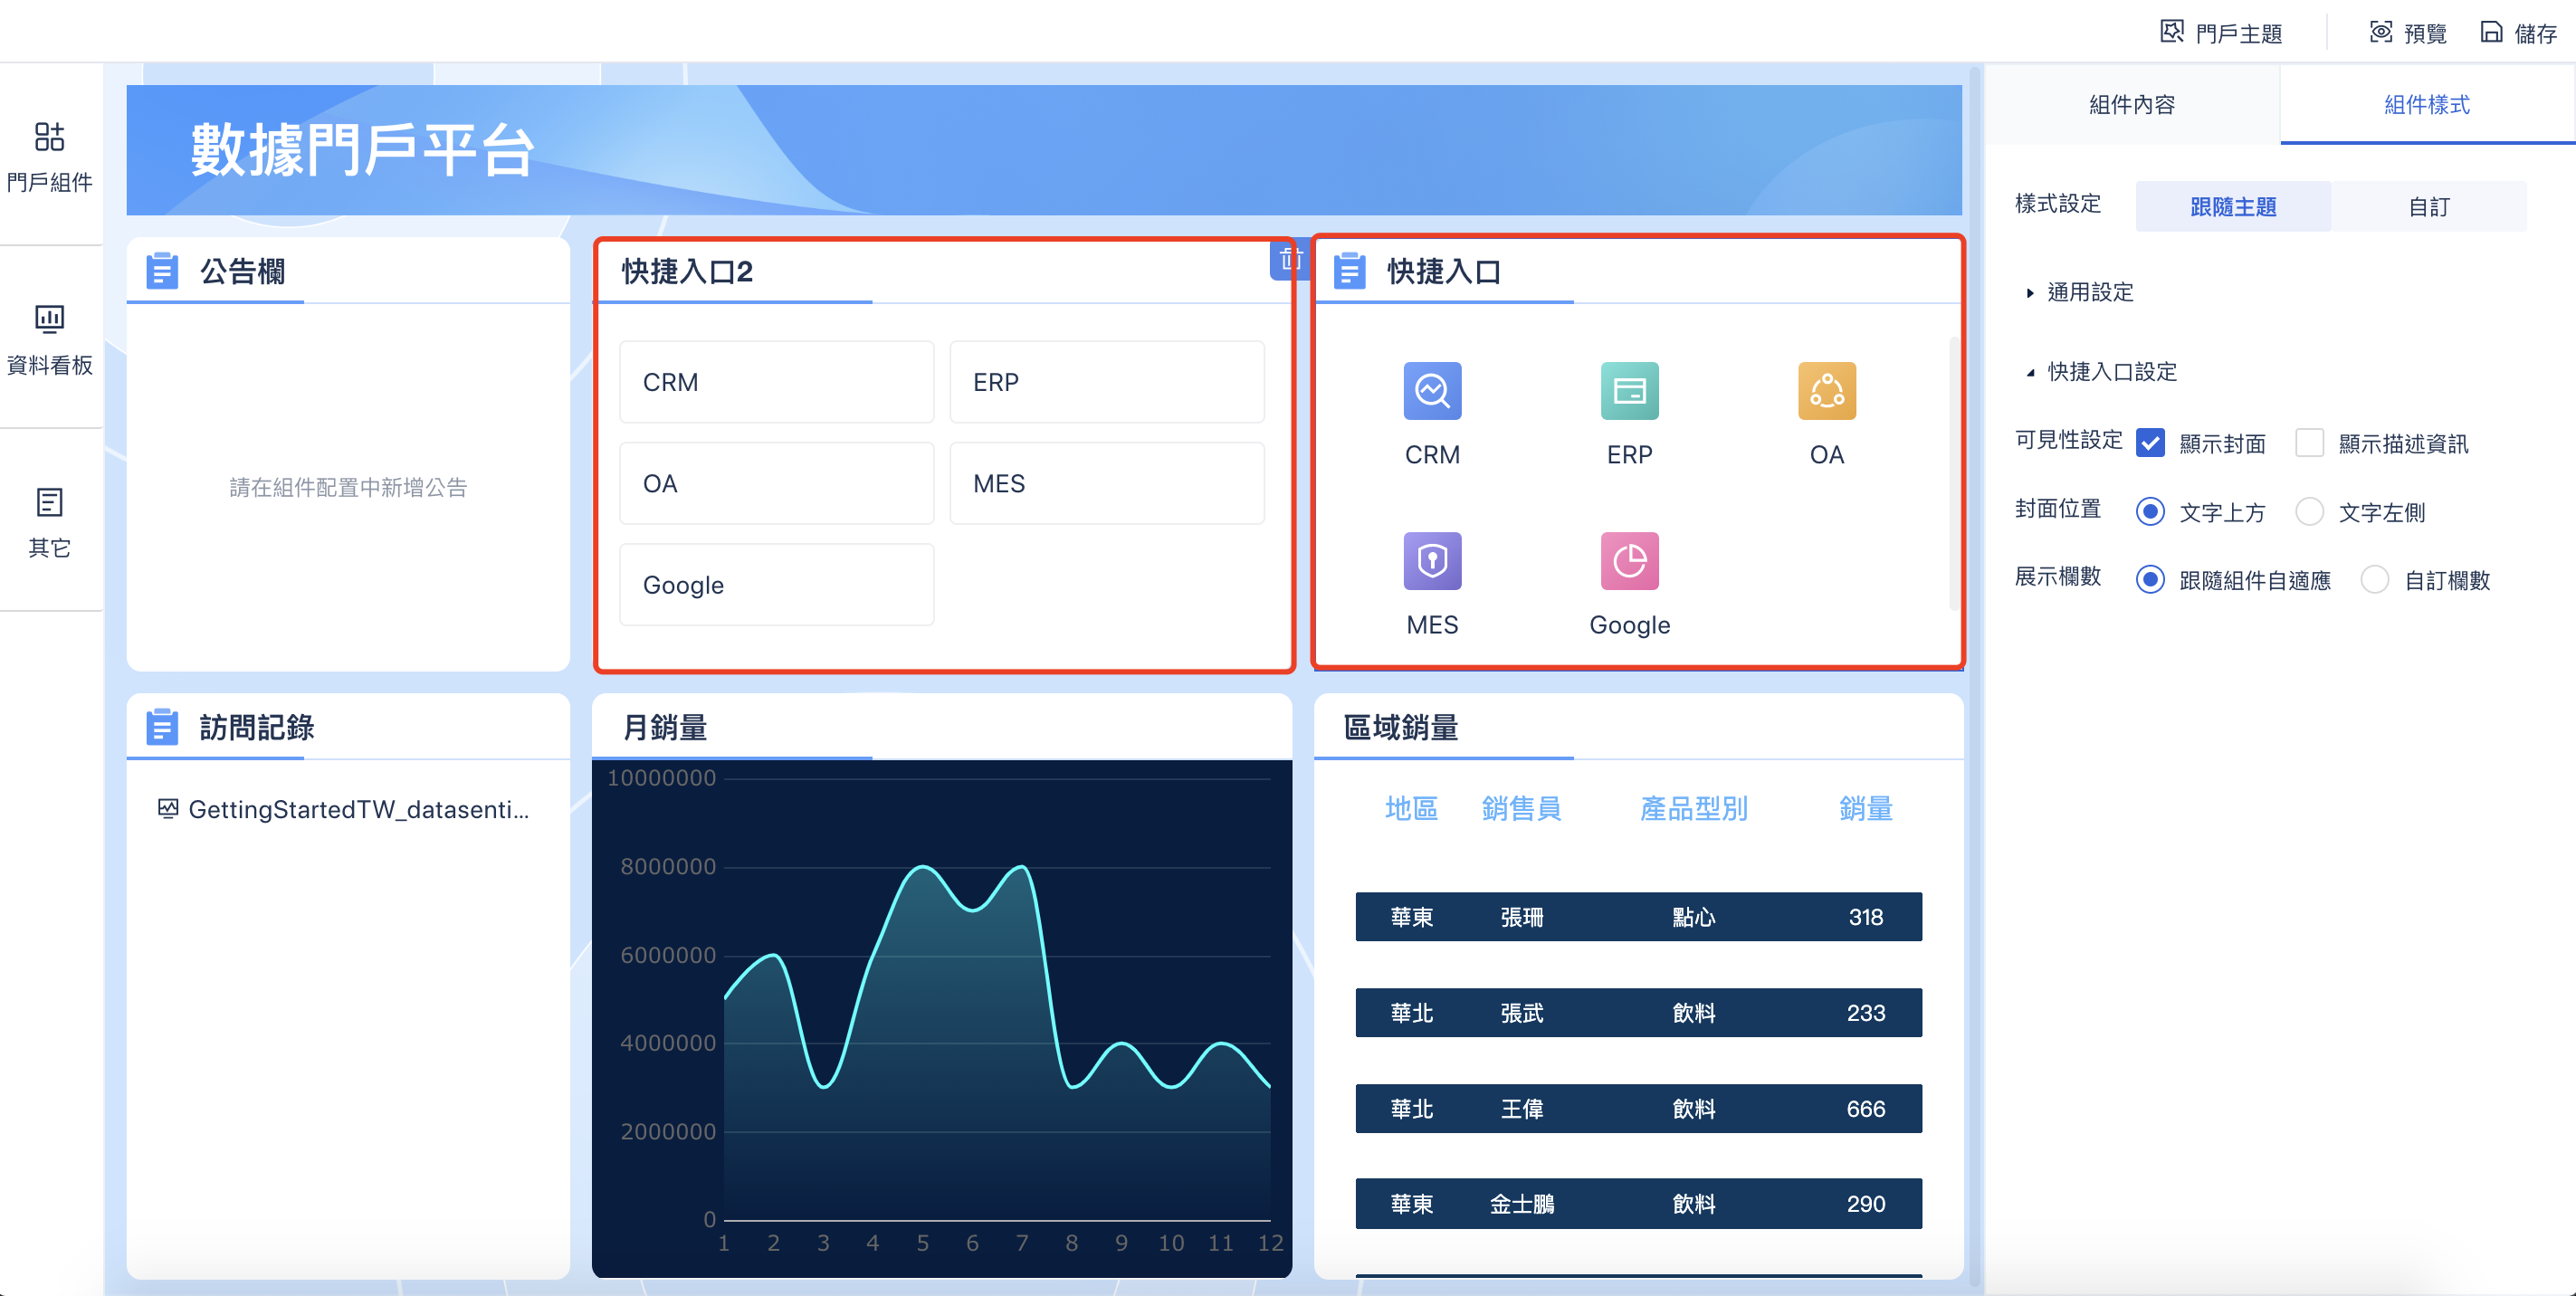Choose the 跟隨主題 style setting
The height and width of the screenshot is (1296, 2576).
(x=2232, y=207)
